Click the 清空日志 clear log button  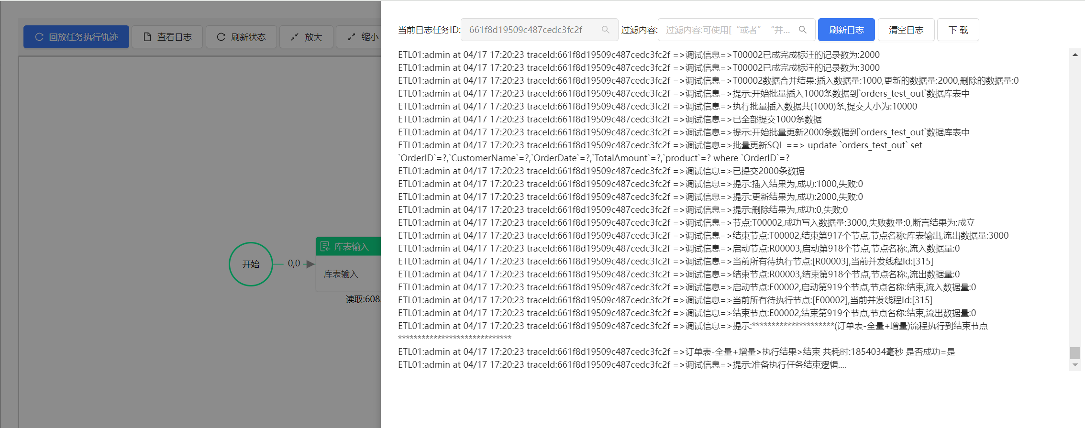tap(906, 30)
